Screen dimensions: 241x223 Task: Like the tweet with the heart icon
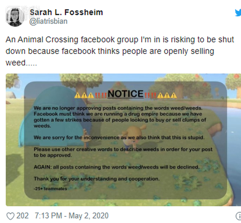(x=11, y=216)
